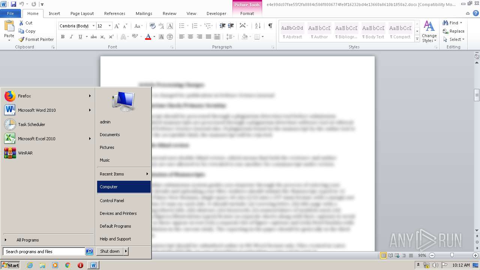Screen dimensions: 480x270
Task: Open the font size dropdown
Action: click(109, 26)
